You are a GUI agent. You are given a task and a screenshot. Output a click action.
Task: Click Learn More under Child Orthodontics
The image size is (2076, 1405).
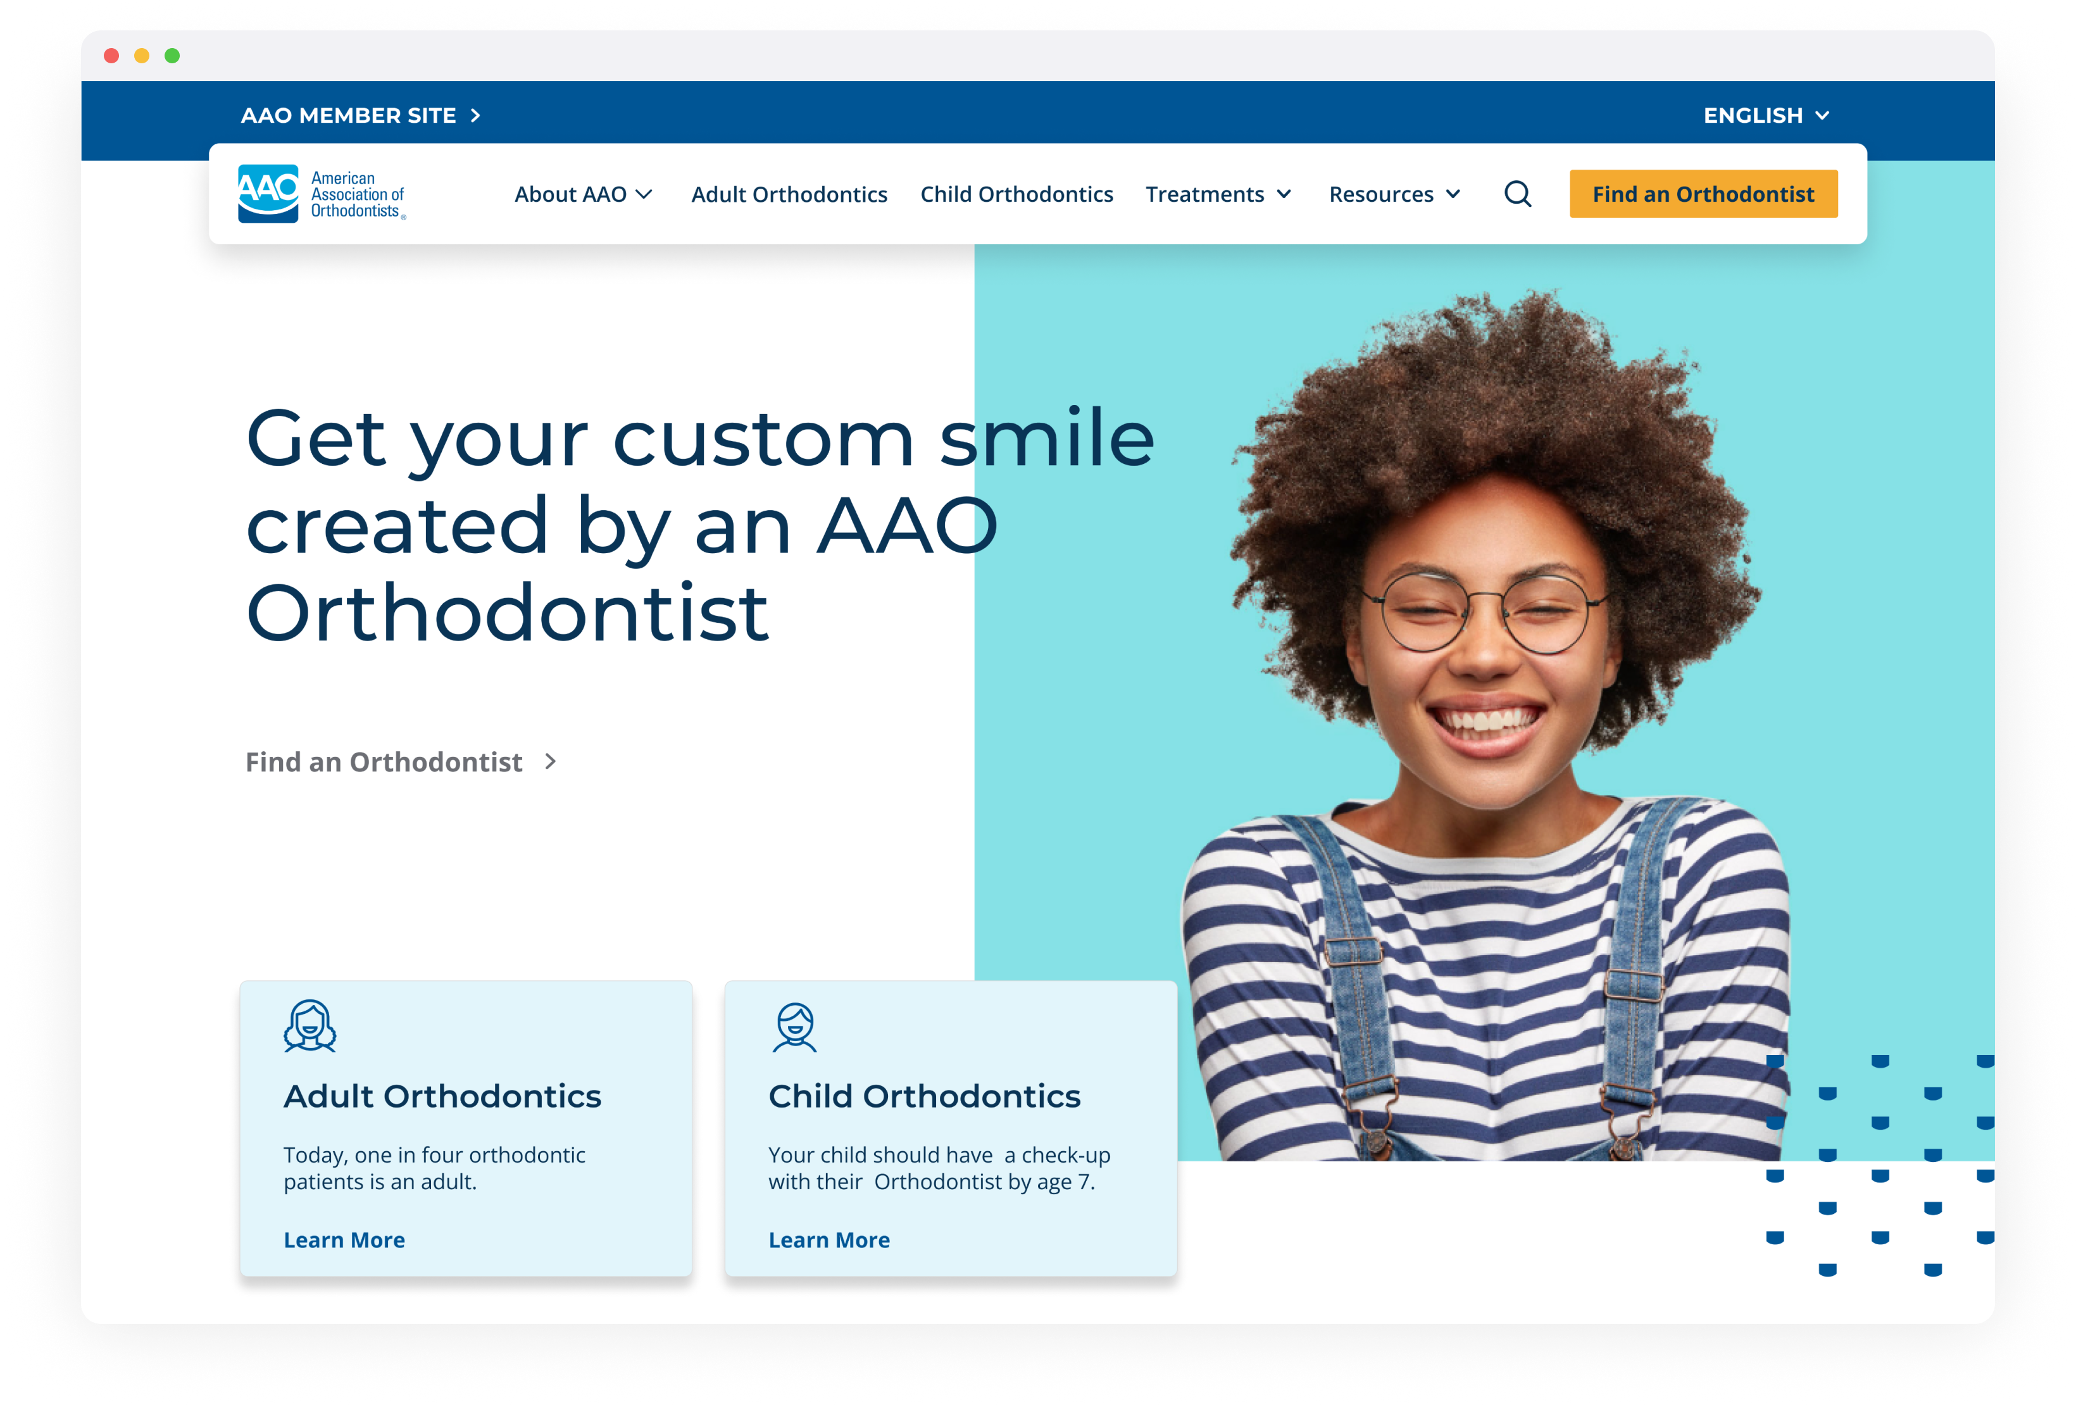pyautogui.click(x=829, y=1240)
